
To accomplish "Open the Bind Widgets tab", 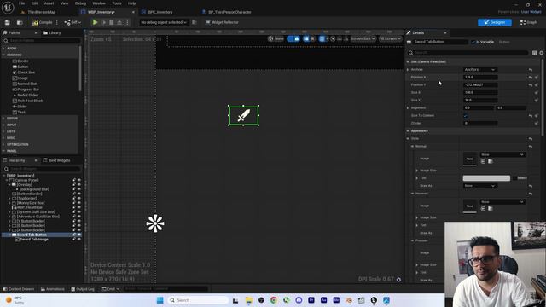I will coord(56,160).
